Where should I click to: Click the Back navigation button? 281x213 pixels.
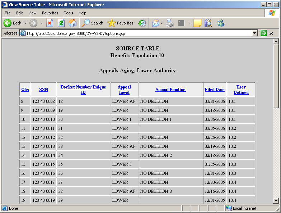[13, 23]
